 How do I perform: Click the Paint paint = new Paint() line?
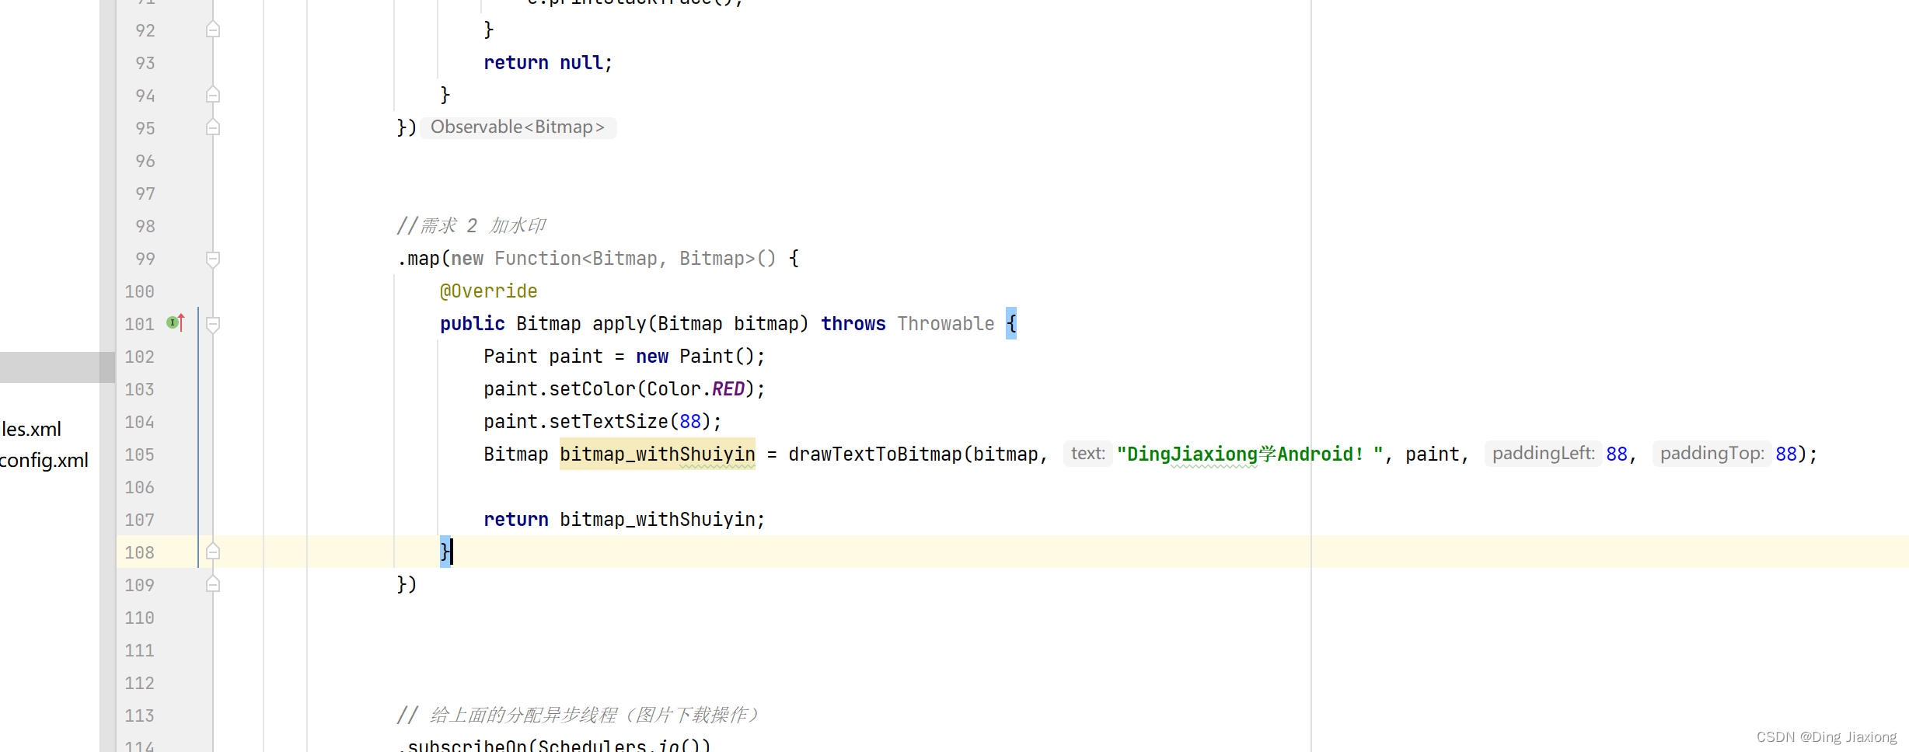pyautogui.click(x=624, y=357)
